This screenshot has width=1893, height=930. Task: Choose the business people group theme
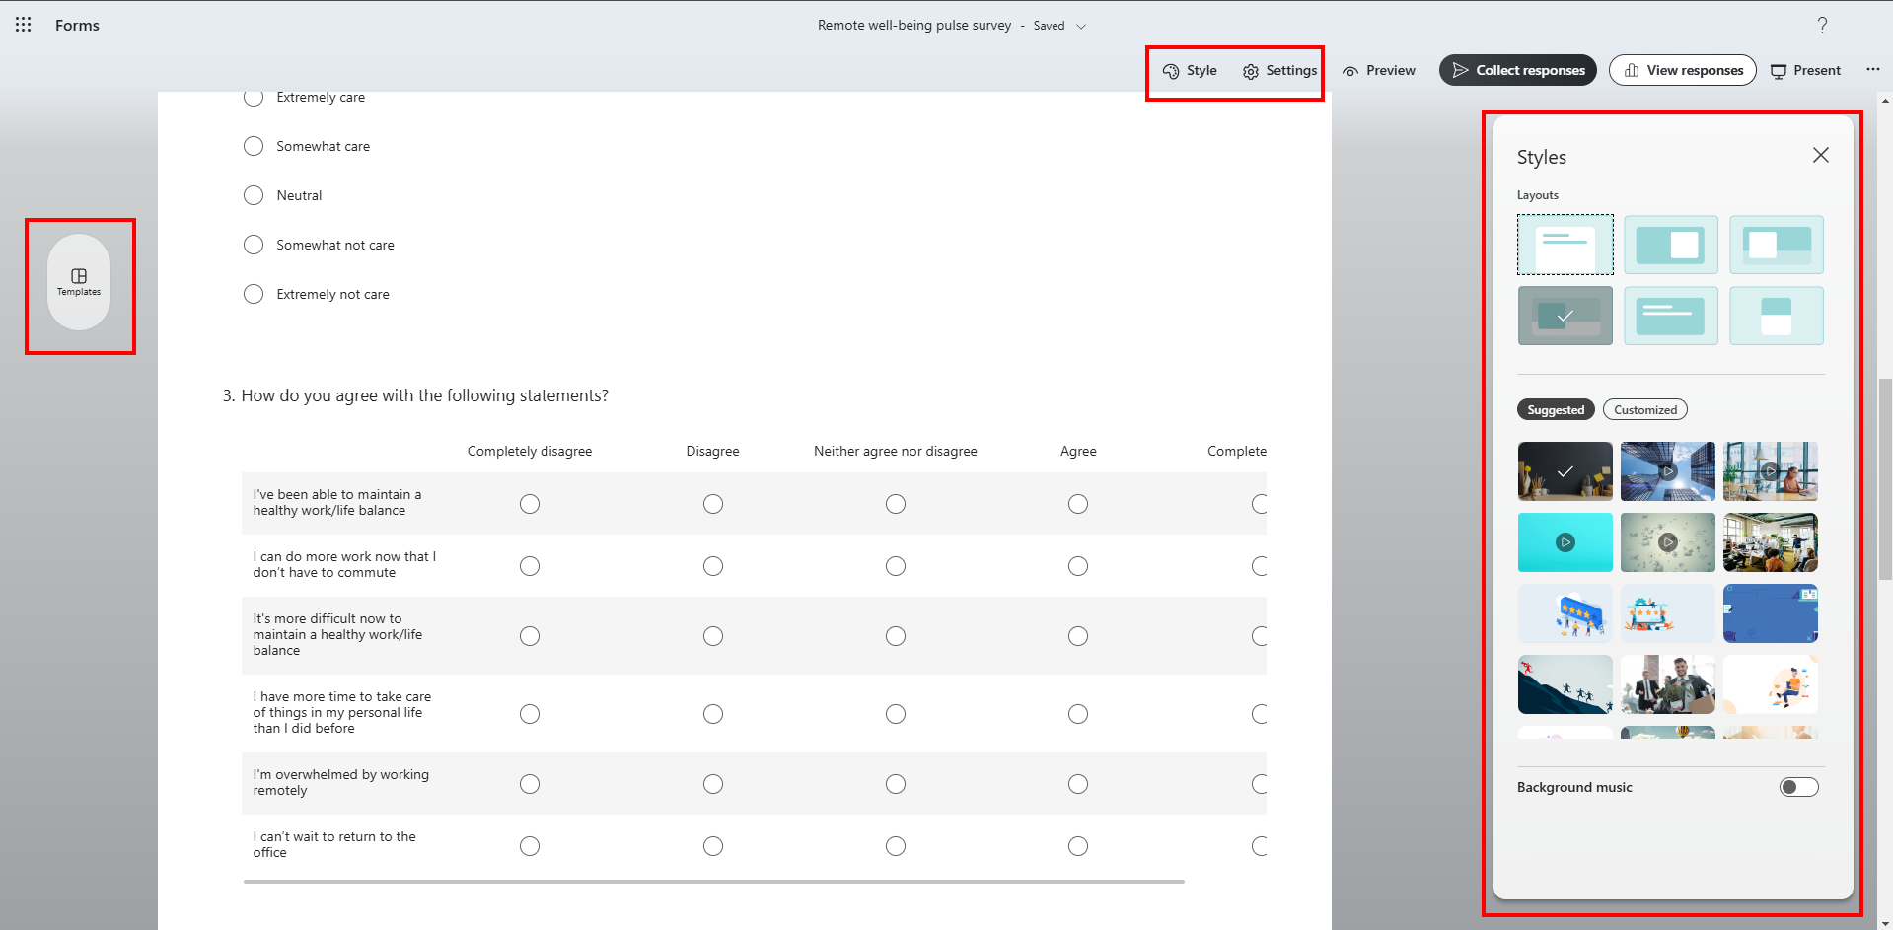1668,684
